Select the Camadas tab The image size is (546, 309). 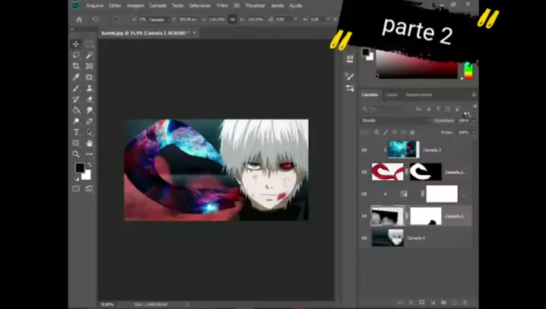(370, 95)
